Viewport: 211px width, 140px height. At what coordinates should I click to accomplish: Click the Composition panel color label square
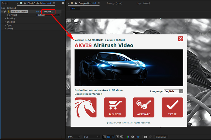tap(72, 3)
